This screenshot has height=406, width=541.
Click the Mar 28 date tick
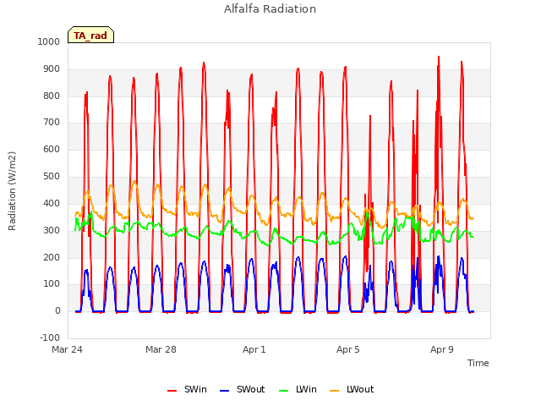[161, 349]
